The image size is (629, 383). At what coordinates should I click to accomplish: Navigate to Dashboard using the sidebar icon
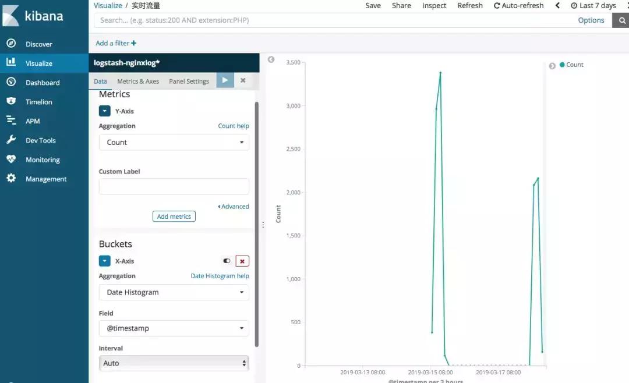coord(42,82)
